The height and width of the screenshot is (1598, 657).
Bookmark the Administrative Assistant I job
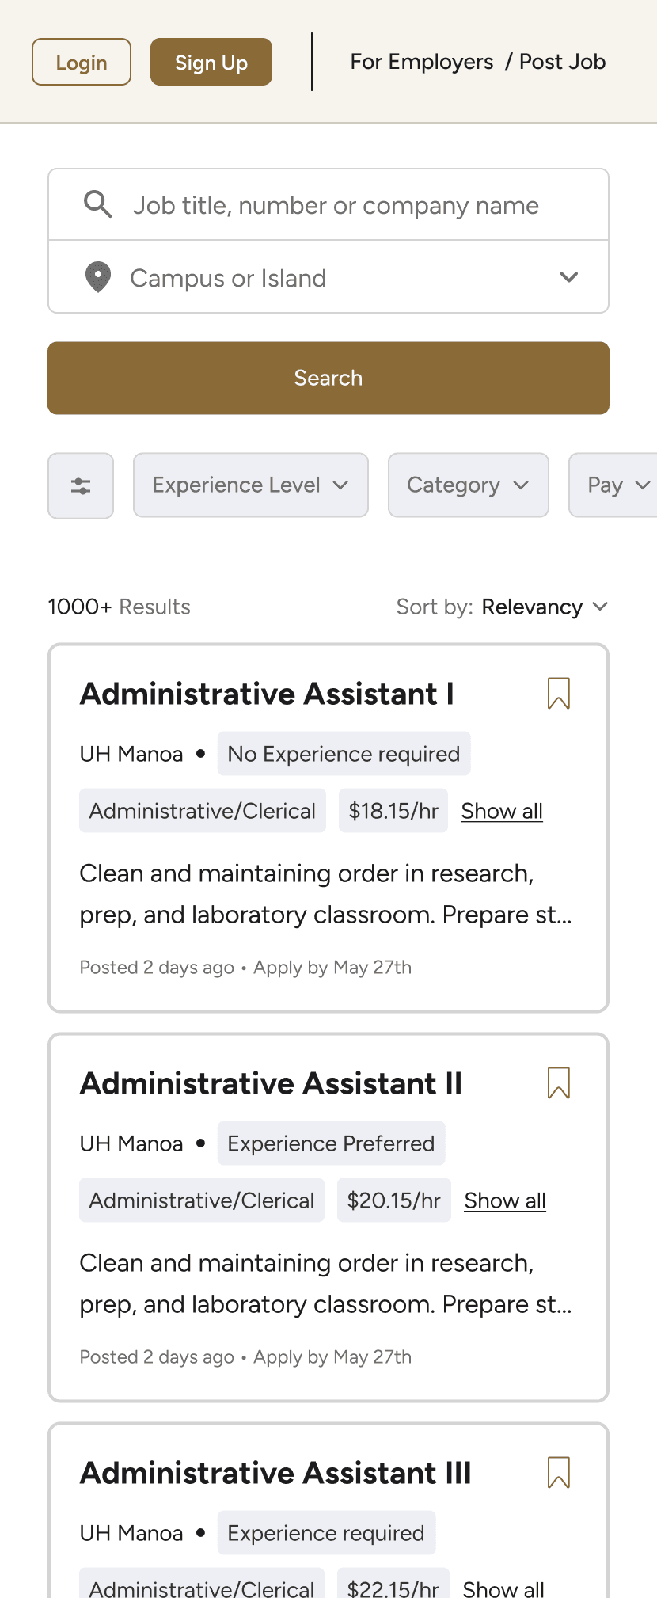[559, 693]
